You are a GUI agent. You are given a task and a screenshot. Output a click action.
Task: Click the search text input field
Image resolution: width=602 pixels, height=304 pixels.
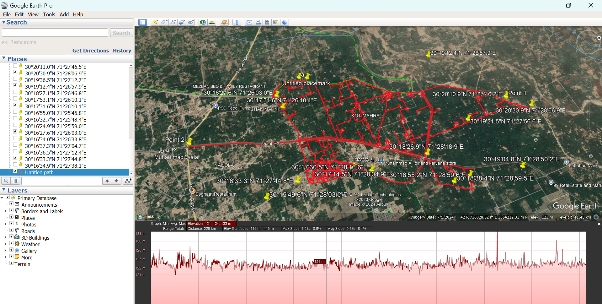point(55,33)
